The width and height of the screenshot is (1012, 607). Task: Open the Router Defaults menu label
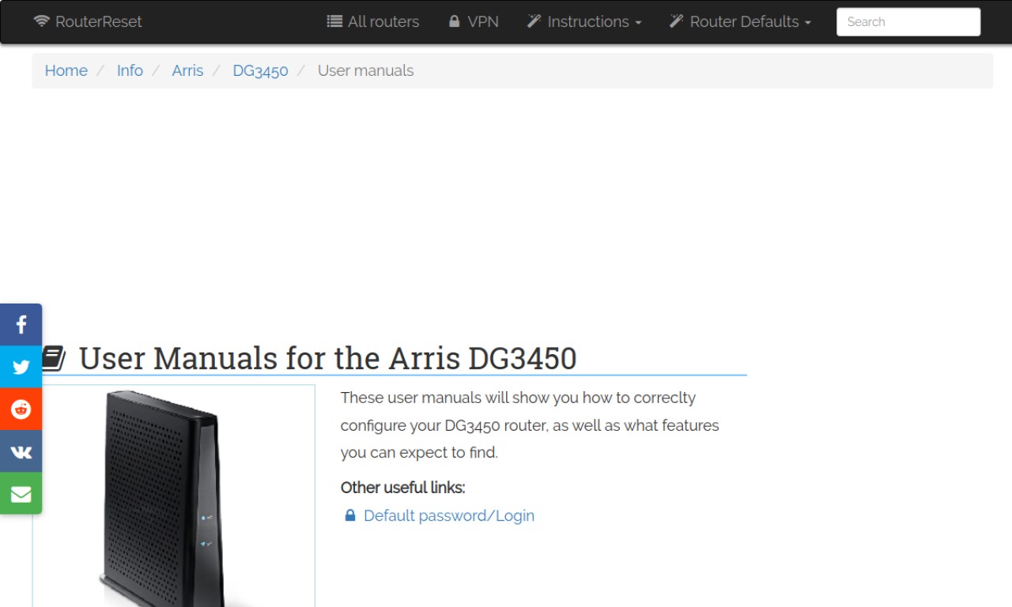(x=744, y=21)
